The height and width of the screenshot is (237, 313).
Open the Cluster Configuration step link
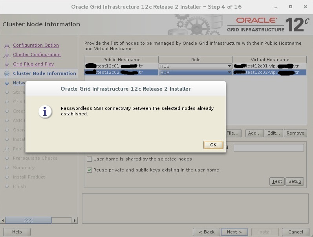[x=37, y=55]
